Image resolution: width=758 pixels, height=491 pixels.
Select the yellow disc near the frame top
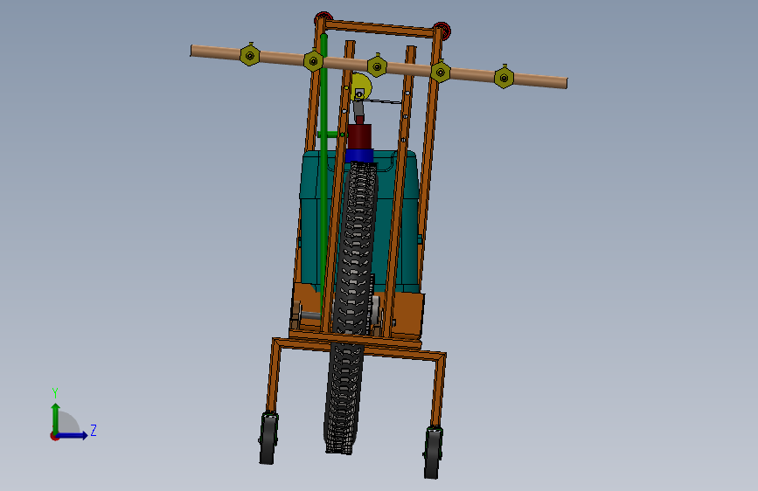point(365,84)
